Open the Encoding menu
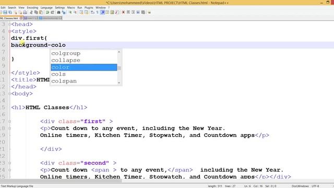The height and width of the screenshot is (188, 334). [32, 7]
